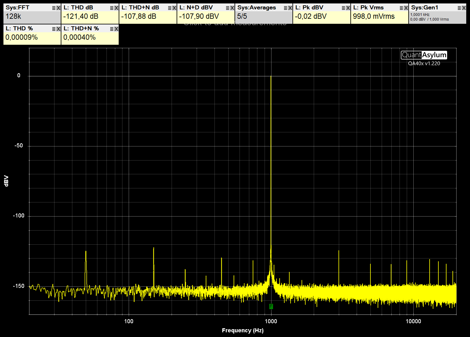Open the menu icon on Sys:FFT tile
Image resolution: width=470 pixels, height=337 pixels.
tap(54, 8)
